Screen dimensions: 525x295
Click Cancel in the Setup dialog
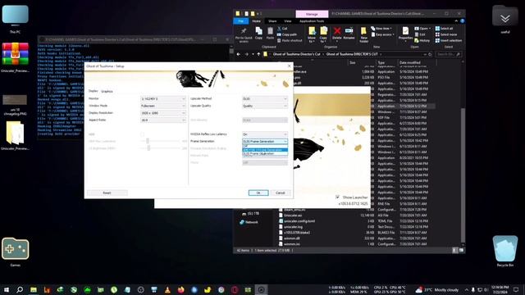click(x=280, y=193)
